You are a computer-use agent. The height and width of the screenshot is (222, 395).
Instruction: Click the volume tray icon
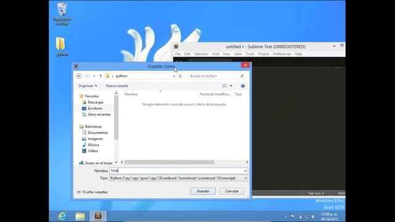(313, 216)
